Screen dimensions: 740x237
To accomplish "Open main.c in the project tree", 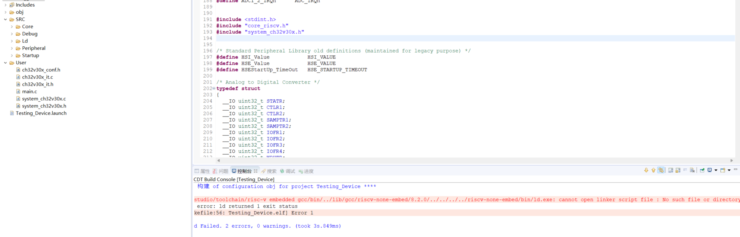I will 29,91.
